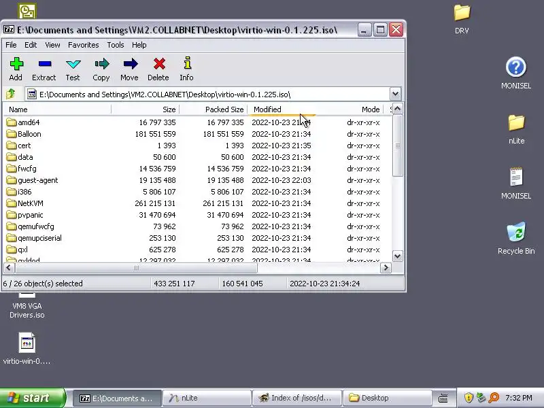The image size is (544, 408).
Task: Click the keyboard icon in taskbar
Action: pos(443,398)
